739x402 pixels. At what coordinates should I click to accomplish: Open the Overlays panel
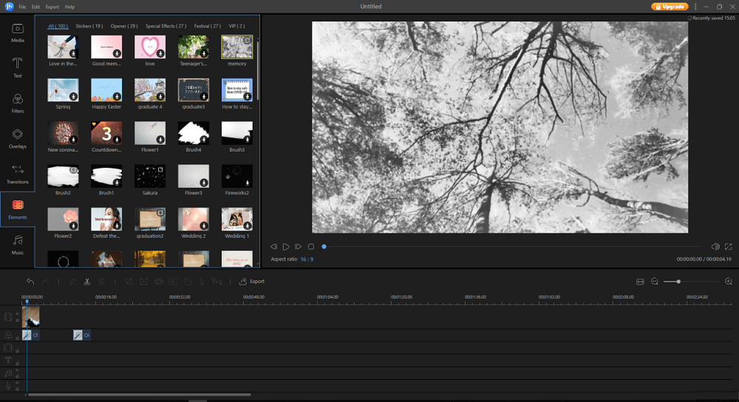pyautogui.click(x=17, y=137)
